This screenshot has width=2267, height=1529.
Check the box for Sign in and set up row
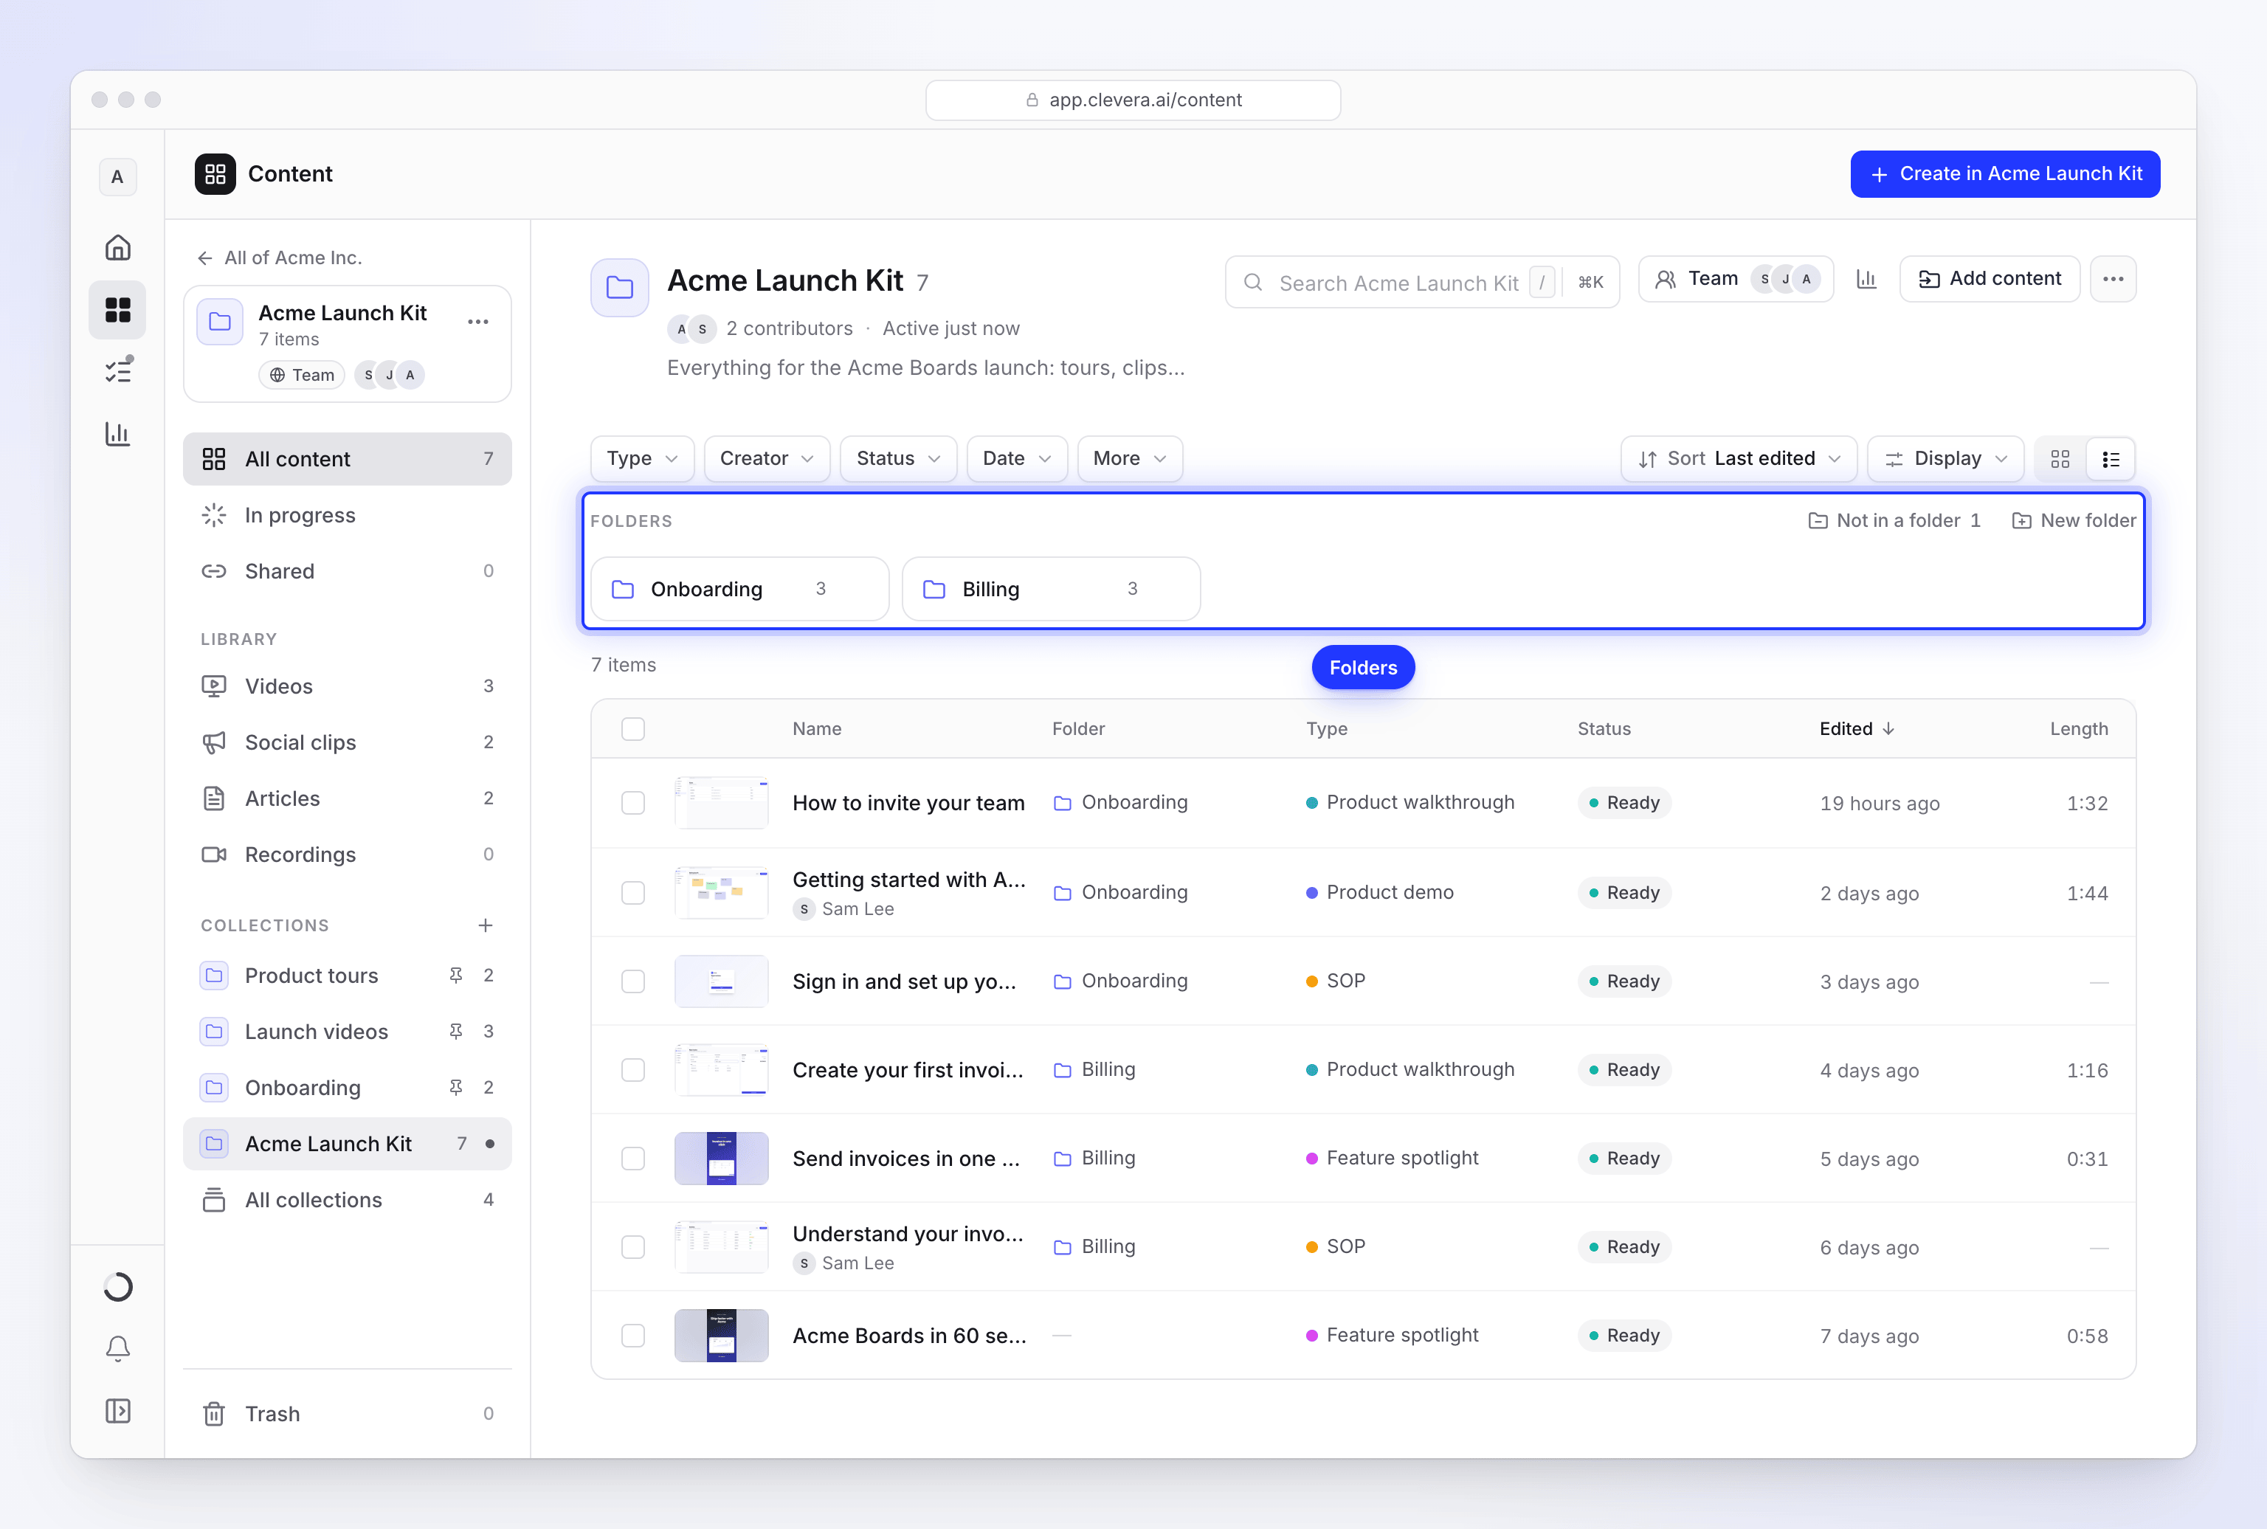click(633, 982)
